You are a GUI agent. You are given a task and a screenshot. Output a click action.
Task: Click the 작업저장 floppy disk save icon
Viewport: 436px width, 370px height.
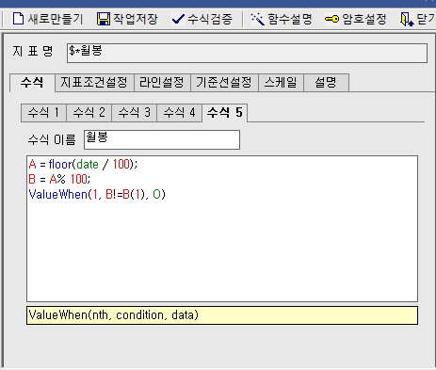pos(104,19)
